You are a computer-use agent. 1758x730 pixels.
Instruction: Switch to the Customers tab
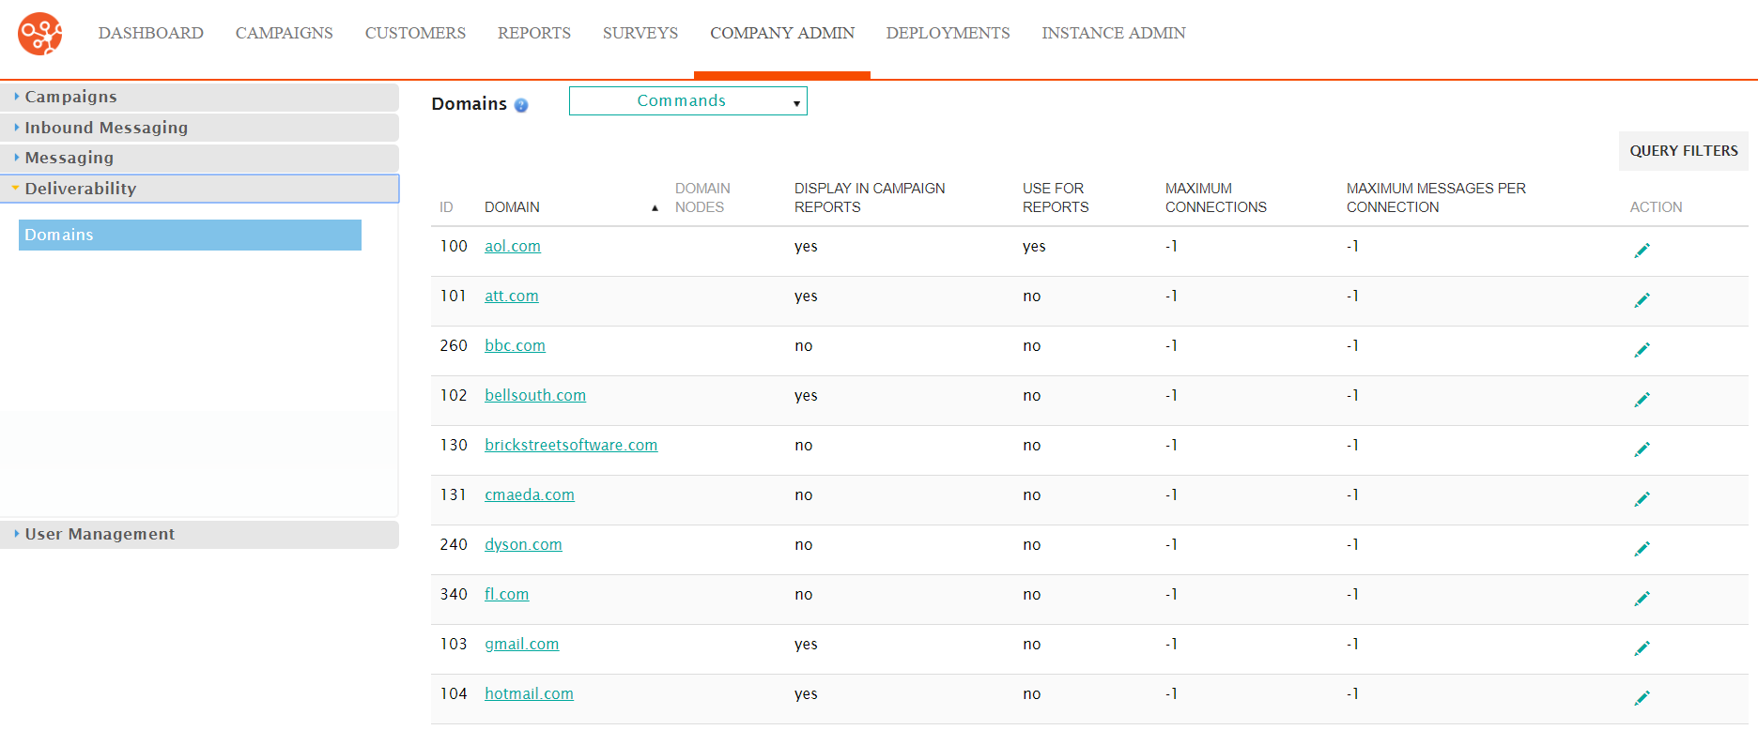click(x=415, y=33)
